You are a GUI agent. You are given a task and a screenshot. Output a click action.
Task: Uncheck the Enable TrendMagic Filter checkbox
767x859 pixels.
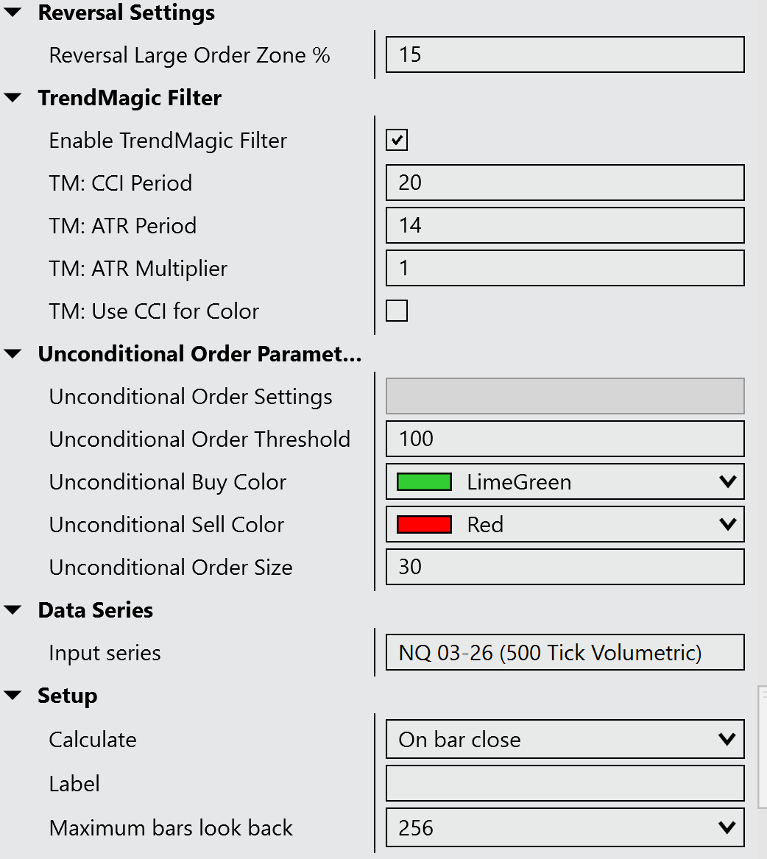pyautogui.click(x=397, y=140)
